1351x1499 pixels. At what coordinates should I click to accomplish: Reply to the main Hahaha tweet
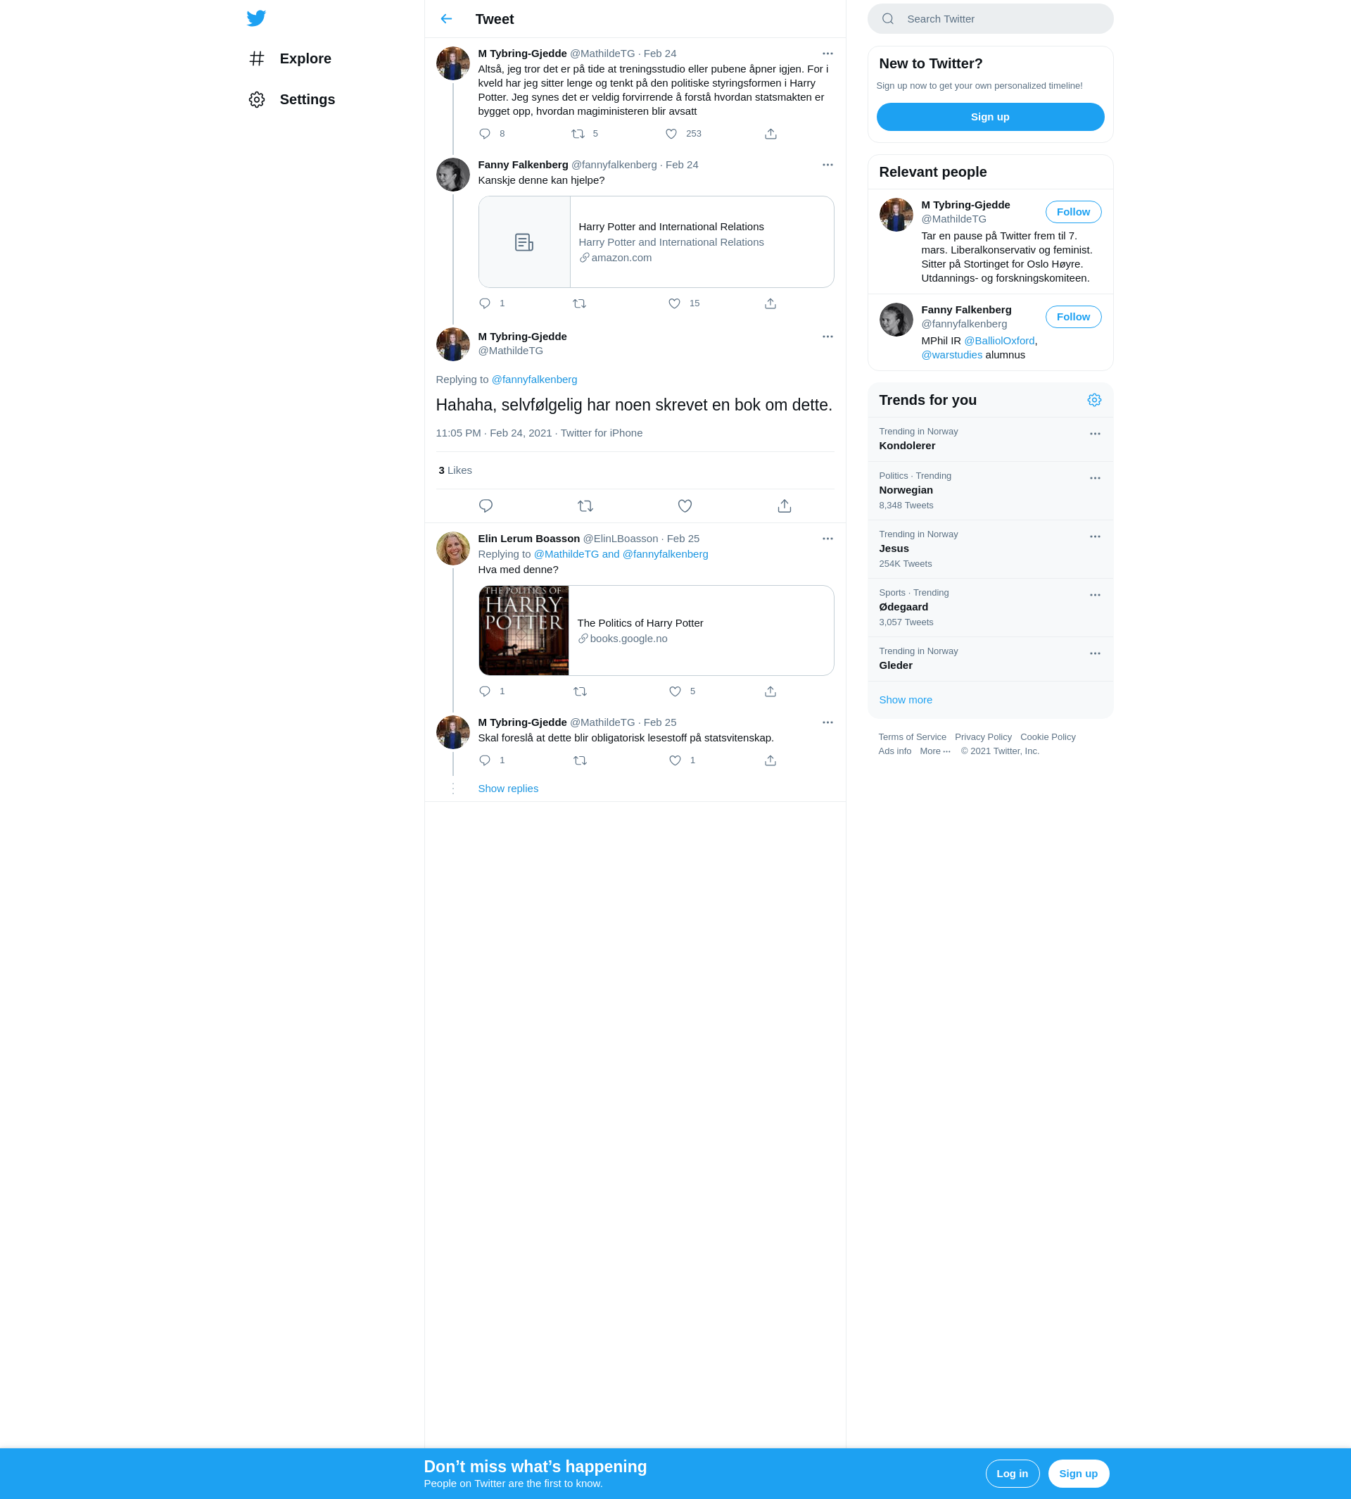(x=486, y=506)
